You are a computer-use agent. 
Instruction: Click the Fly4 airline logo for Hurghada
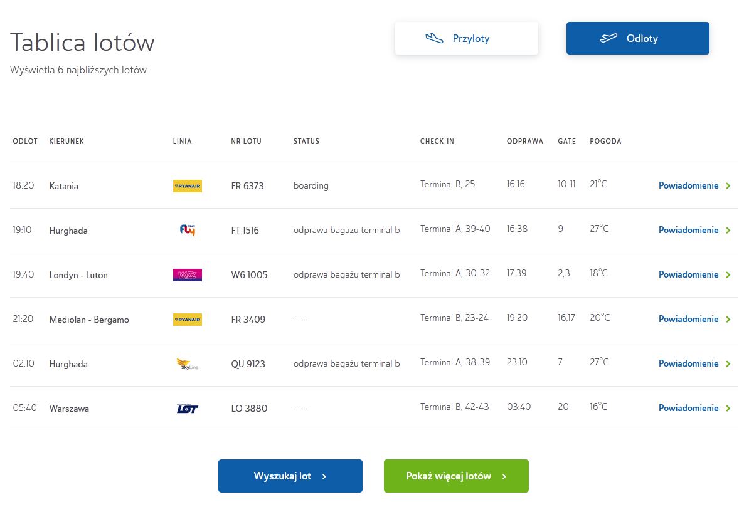[x=187, y=231]
